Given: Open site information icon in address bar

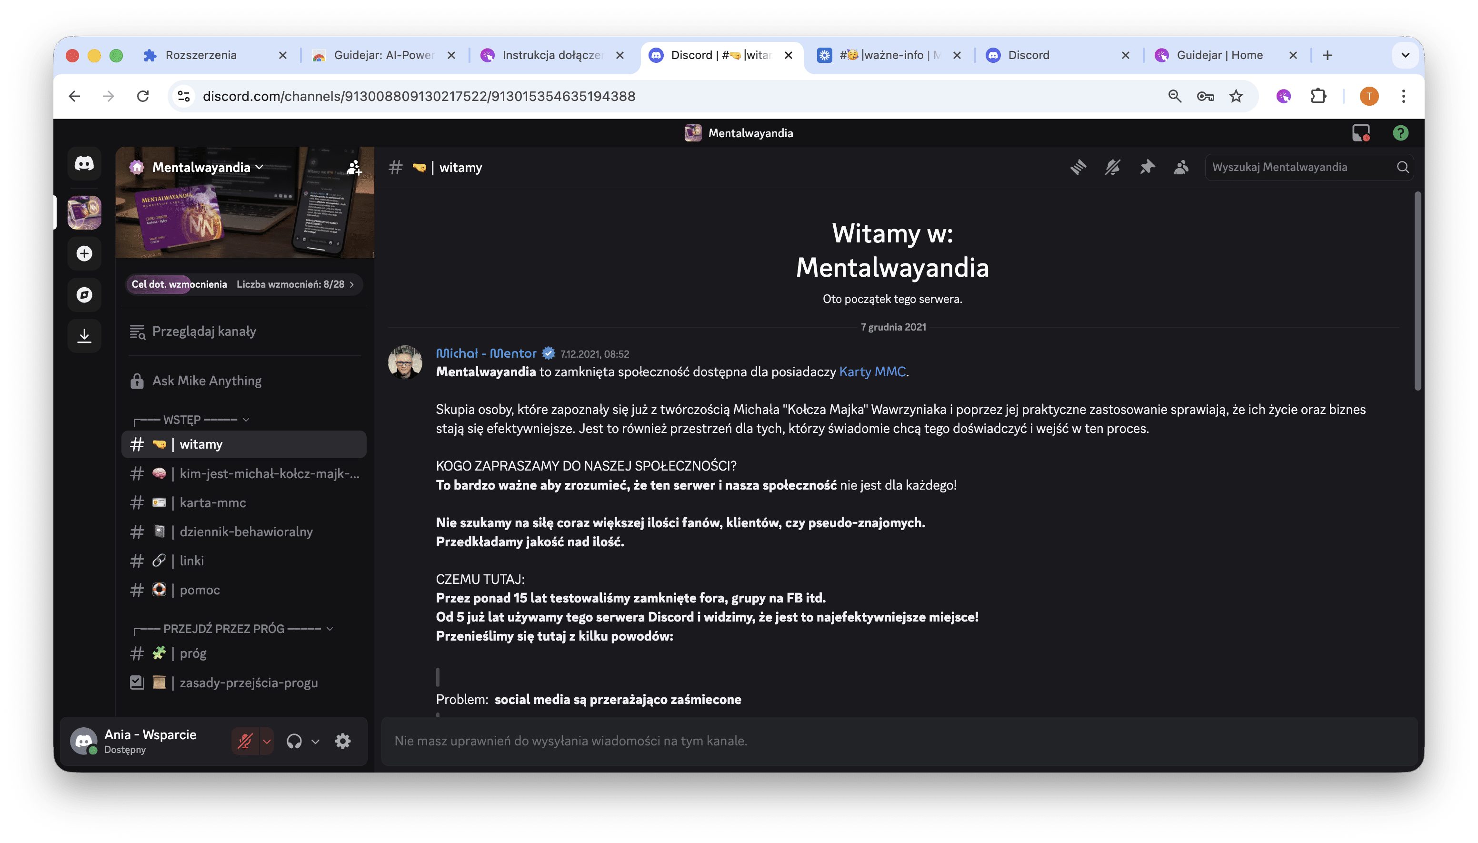Looking at the screenshot, I should pyautogui.click(x=183, y=96).
